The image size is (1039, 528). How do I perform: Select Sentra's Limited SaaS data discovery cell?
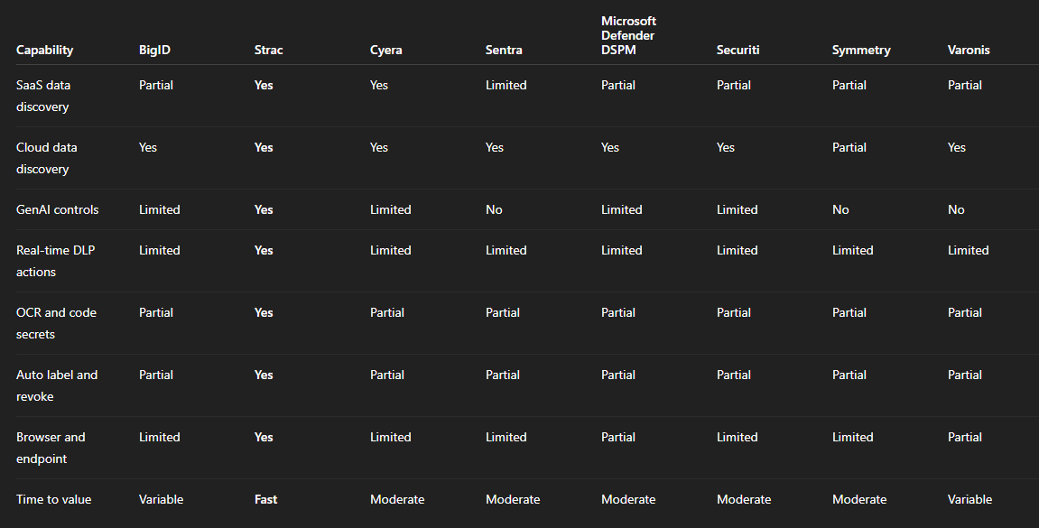click(x=506, y=86)
